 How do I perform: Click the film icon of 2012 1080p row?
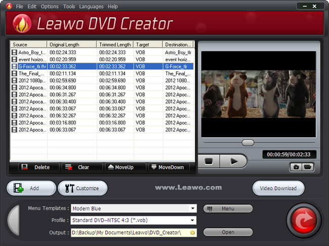point(14,80)
